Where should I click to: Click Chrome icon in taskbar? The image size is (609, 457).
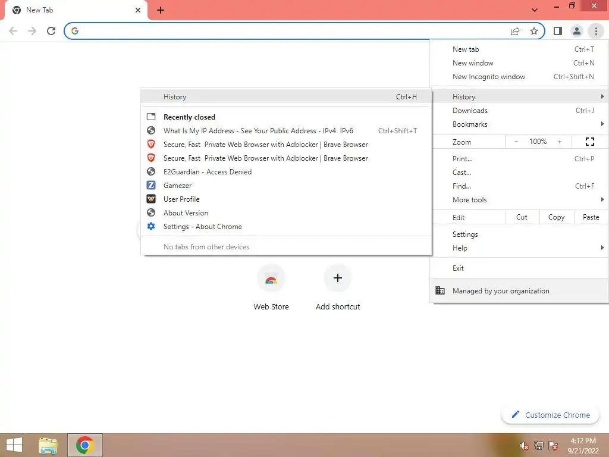pyautogui.click(x=84, y=445)
